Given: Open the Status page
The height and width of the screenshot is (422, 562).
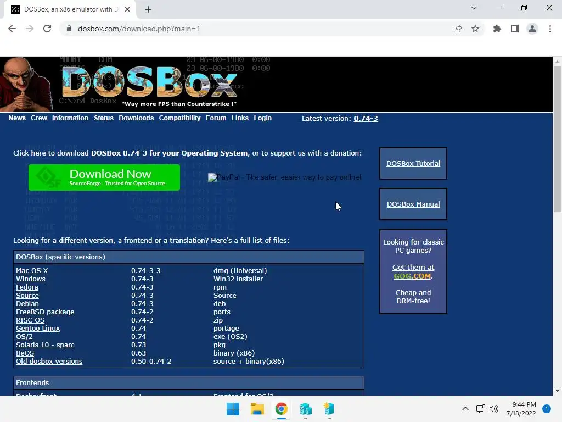Looking at the screenshot, I should 104,118.
